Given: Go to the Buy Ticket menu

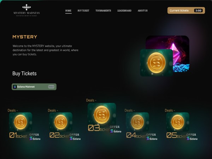Looking at the screenshot, I should 83,11.
